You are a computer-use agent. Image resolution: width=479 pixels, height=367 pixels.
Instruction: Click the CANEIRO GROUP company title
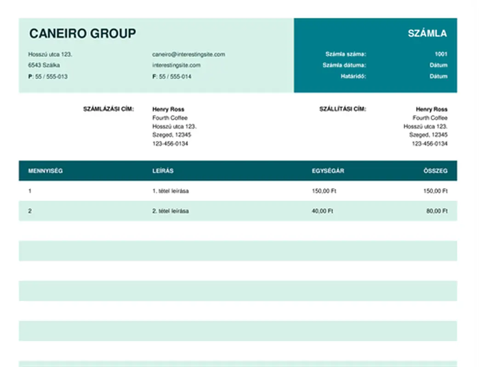[82, 33]
